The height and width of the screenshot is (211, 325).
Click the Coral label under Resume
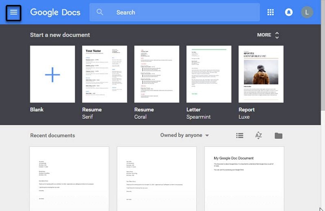[140, 117]
